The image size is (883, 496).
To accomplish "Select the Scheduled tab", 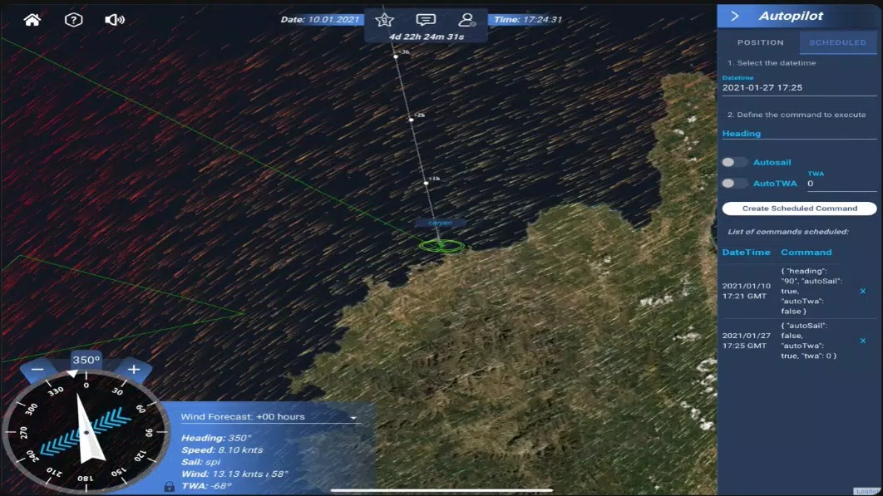I will point(837,42).
